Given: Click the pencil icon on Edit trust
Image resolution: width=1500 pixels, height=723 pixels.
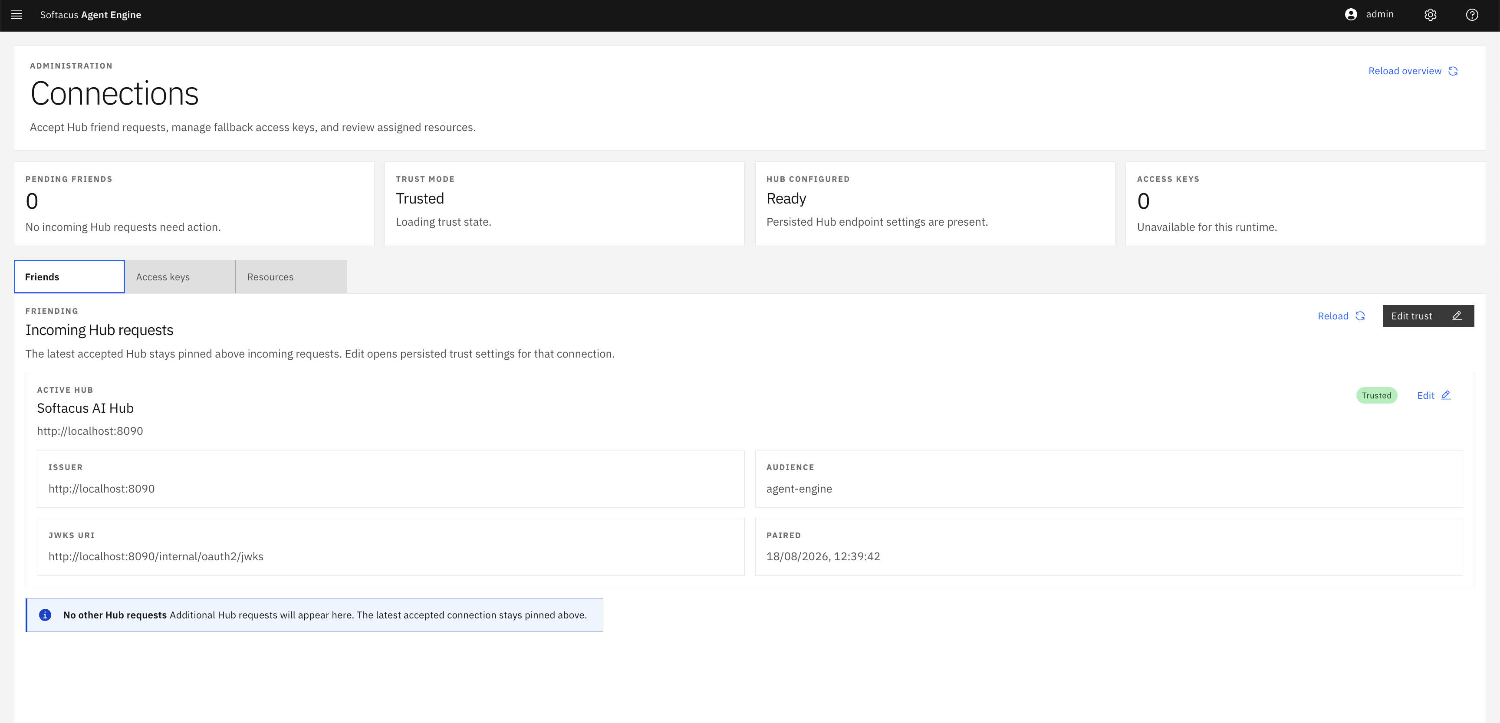Looking at the screenshot, I should point(1457,315).
